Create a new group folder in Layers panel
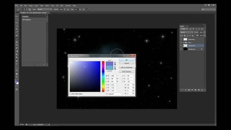The height and width of the screenshot is (130, 231). click(196, 90)
